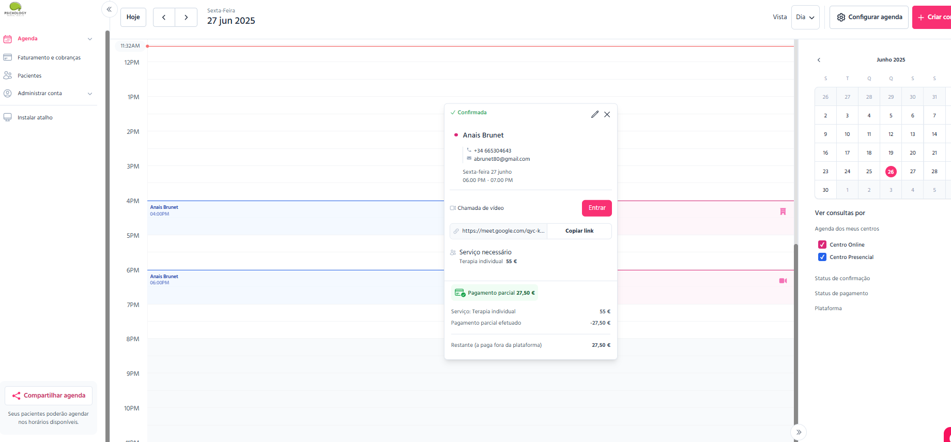Expand the Administrar conta menu chevron
The height and width of the screenshot is (442, 951).
click(90, 94)
